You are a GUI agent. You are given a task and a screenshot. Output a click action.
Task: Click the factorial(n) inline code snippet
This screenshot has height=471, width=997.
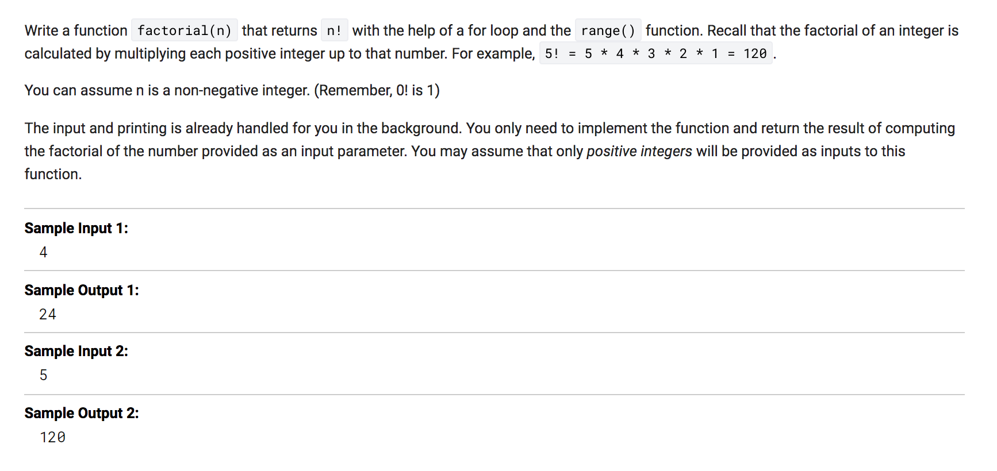[x=184, y=30]
